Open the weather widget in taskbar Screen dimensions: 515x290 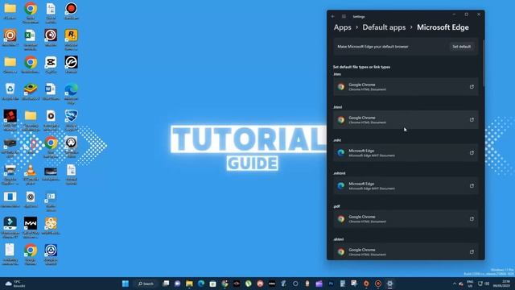click(x=15, y=284)
